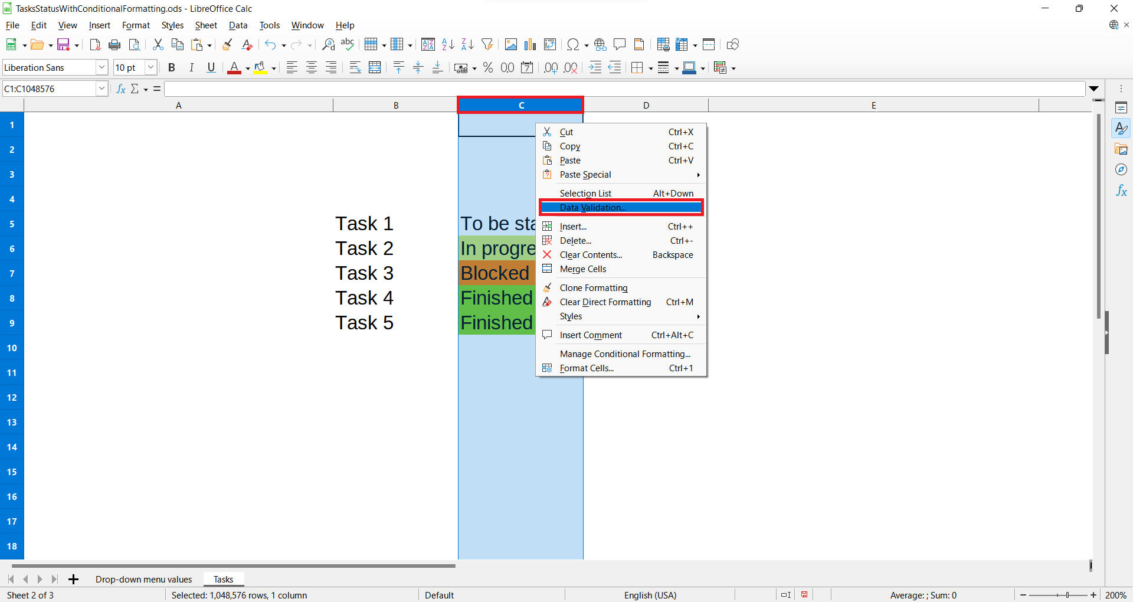Apply the red font color swatch
Image resolution: width=1133 pixels, height=602 pixels.
click(234, 68)
